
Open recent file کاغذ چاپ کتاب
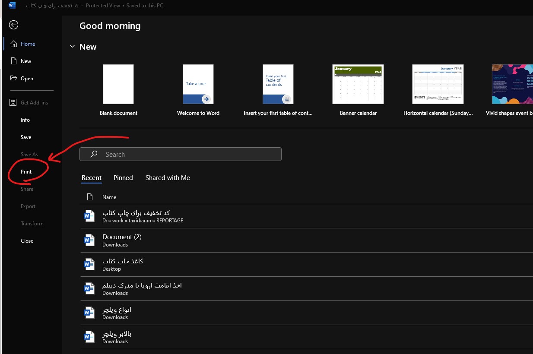click(123, 261)
